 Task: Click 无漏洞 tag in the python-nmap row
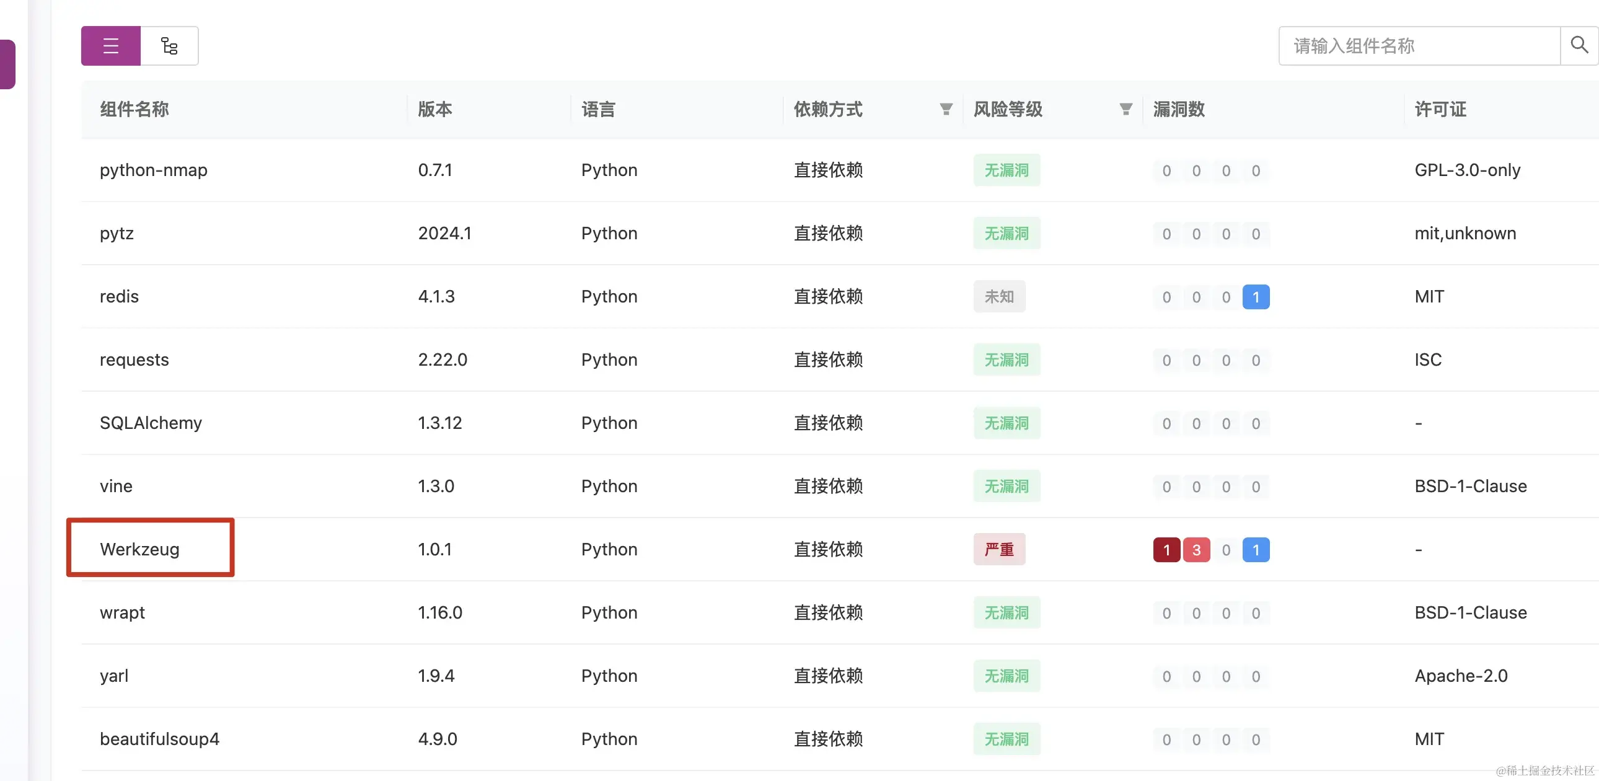tap(1007, 170)
